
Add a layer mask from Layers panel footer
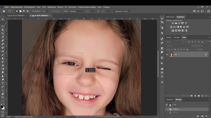pos(191,96)
